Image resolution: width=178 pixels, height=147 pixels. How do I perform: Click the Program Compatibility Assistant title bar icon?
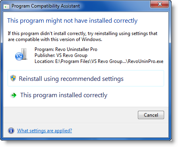[6, 6]
